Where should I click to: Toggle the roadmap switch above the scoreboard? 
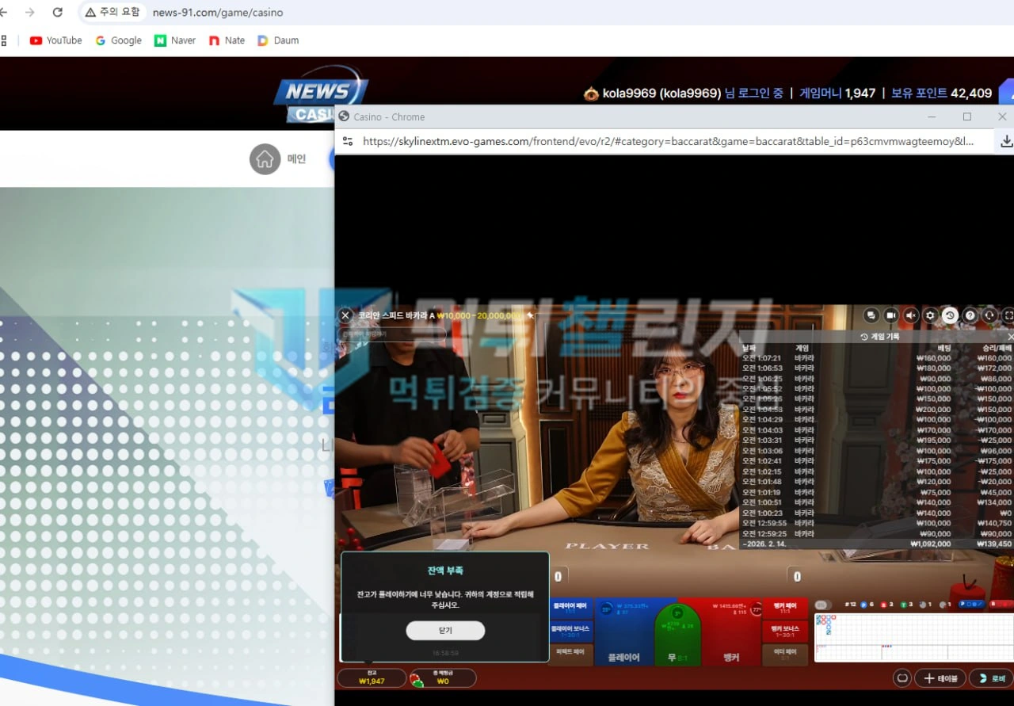(x=823, y=605)
